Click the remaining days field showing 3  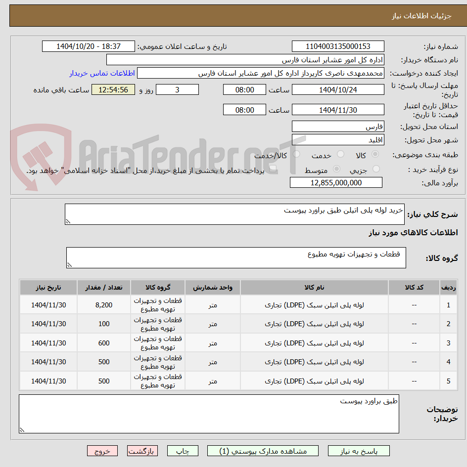click(178, 89)
